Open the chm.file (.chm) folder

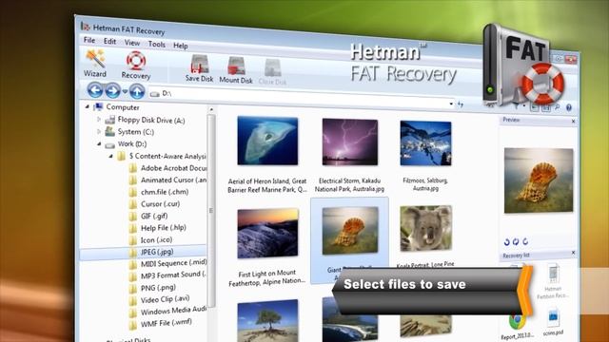pyautogui.click(x=165, y=192)
